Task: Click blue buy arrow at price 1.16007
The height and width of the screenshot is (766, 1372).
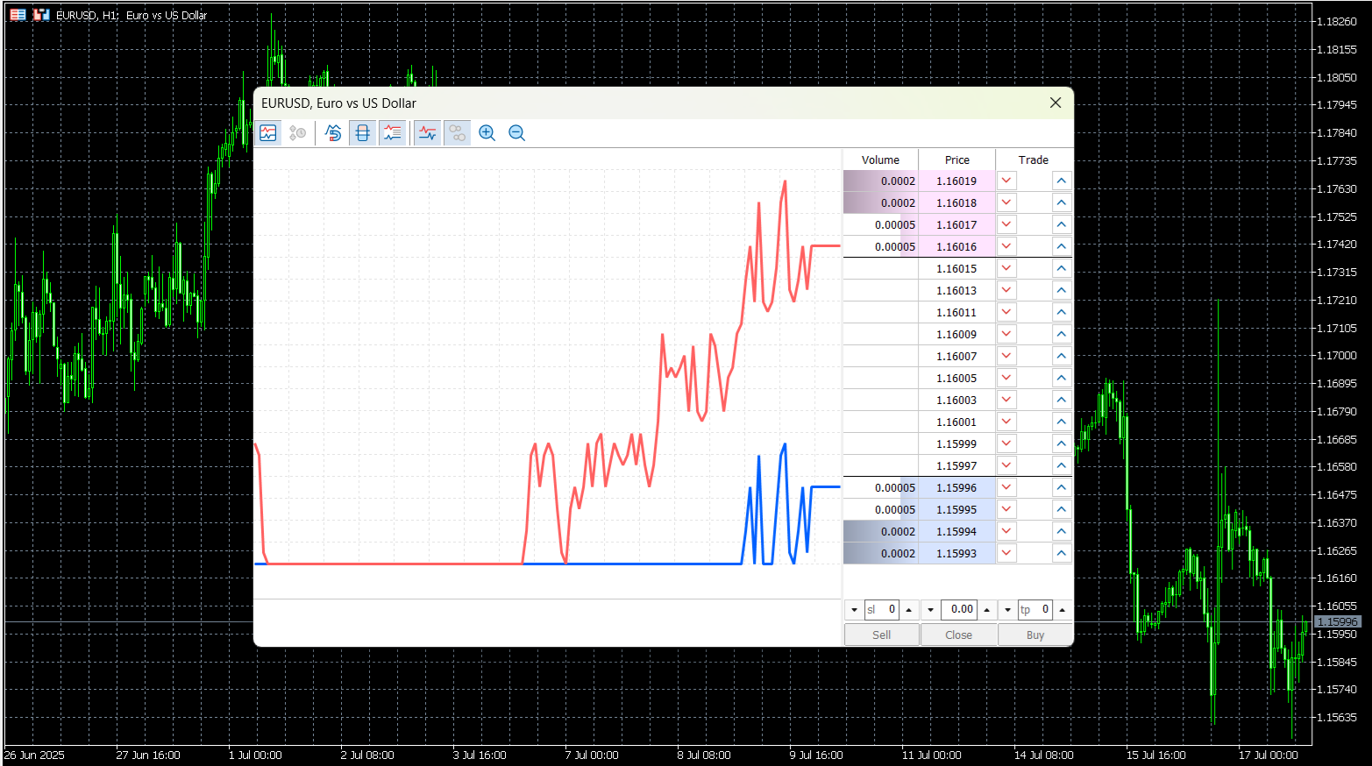Action: (x=1062, y=356)
